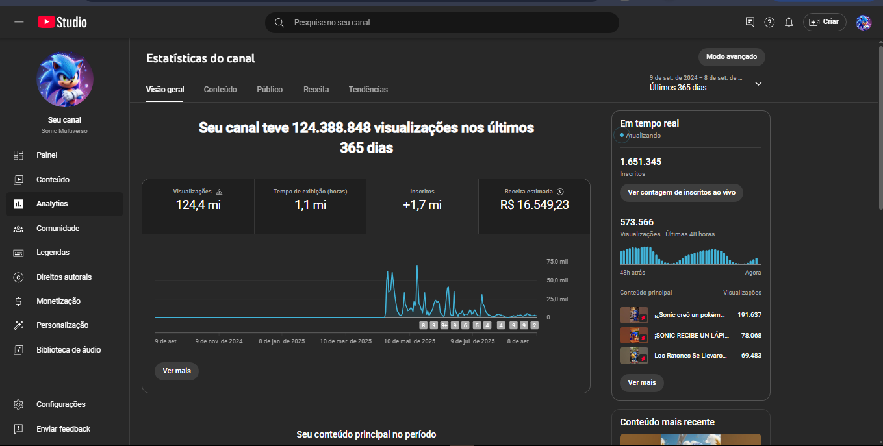Click Ver contagem de inscritos ao vivo

pos(682,193)
